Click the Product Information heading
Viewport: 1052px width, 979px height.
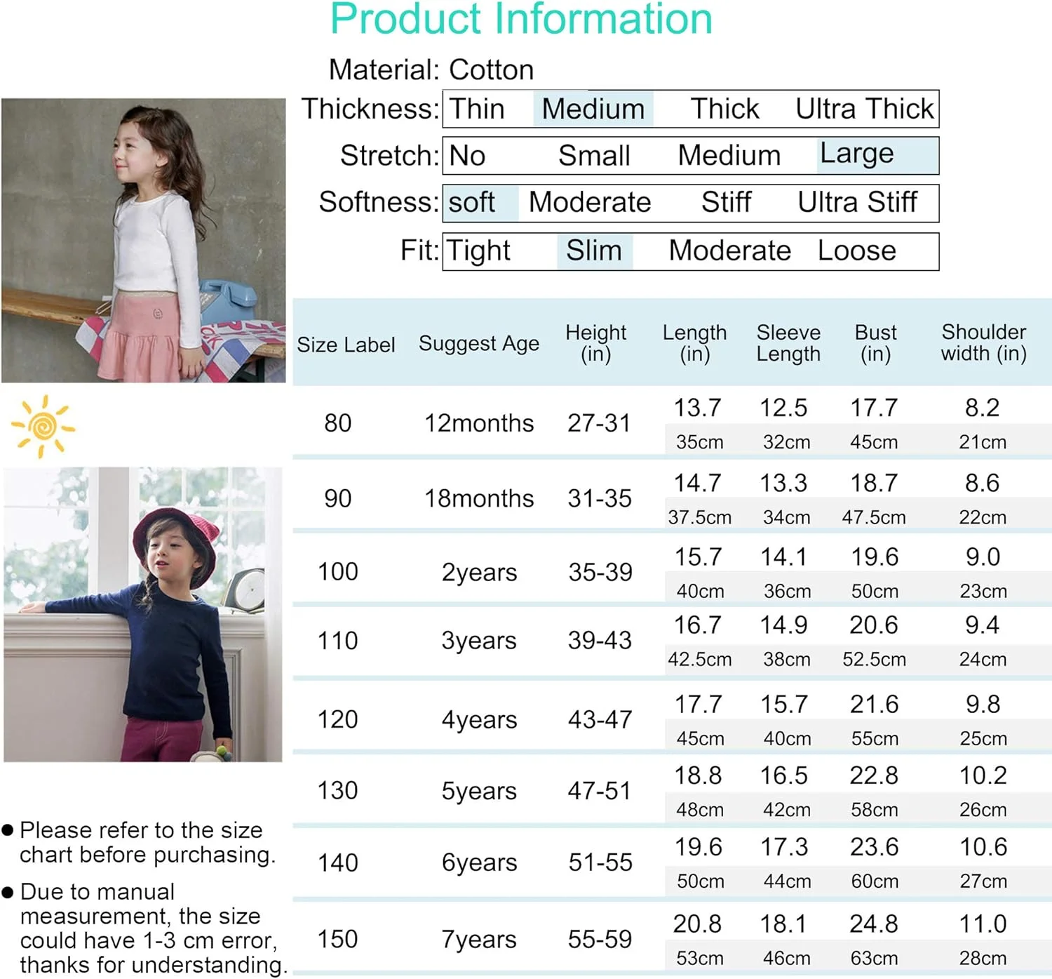pos(521,19)
